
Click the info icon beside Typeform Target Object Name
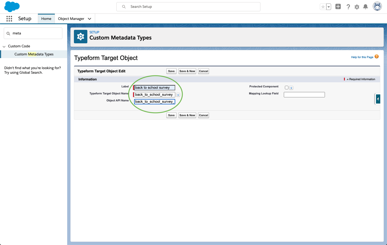(178, 95)
